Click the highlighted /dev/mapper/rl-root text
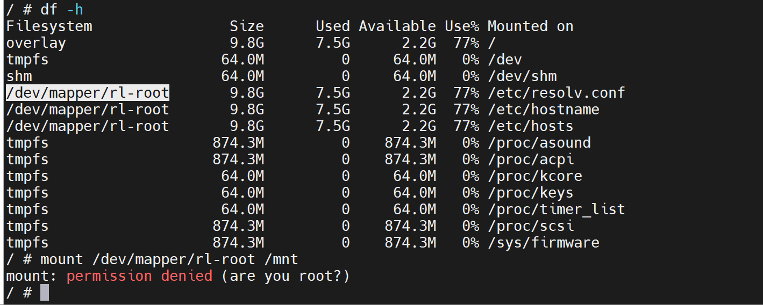The image size is (763, 305). (88, 93)
